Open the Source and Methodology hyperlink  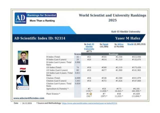(x=89, y=103)
